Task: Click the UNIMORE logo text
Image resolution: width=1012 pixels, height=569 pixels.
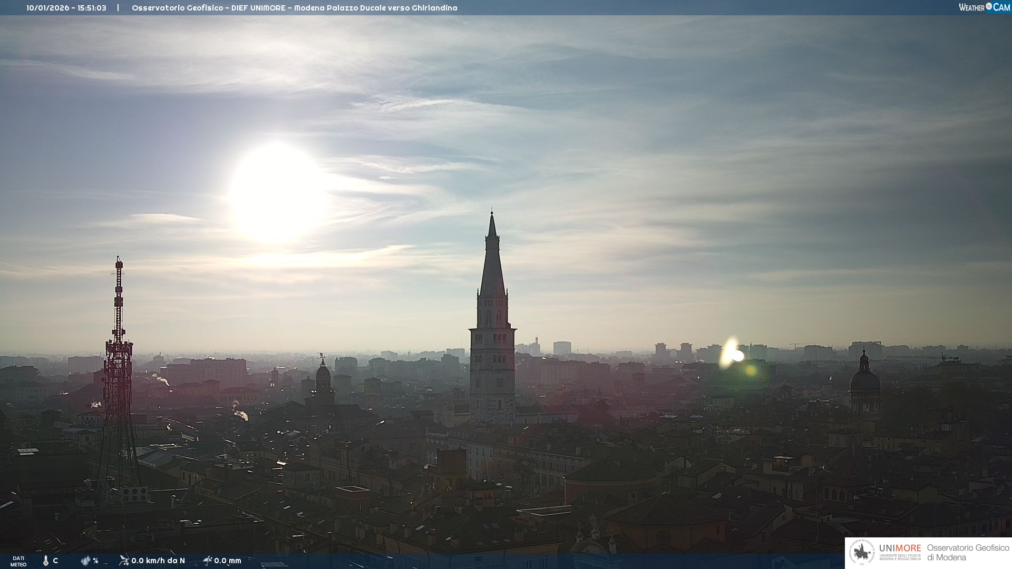Action: point(900,548)
